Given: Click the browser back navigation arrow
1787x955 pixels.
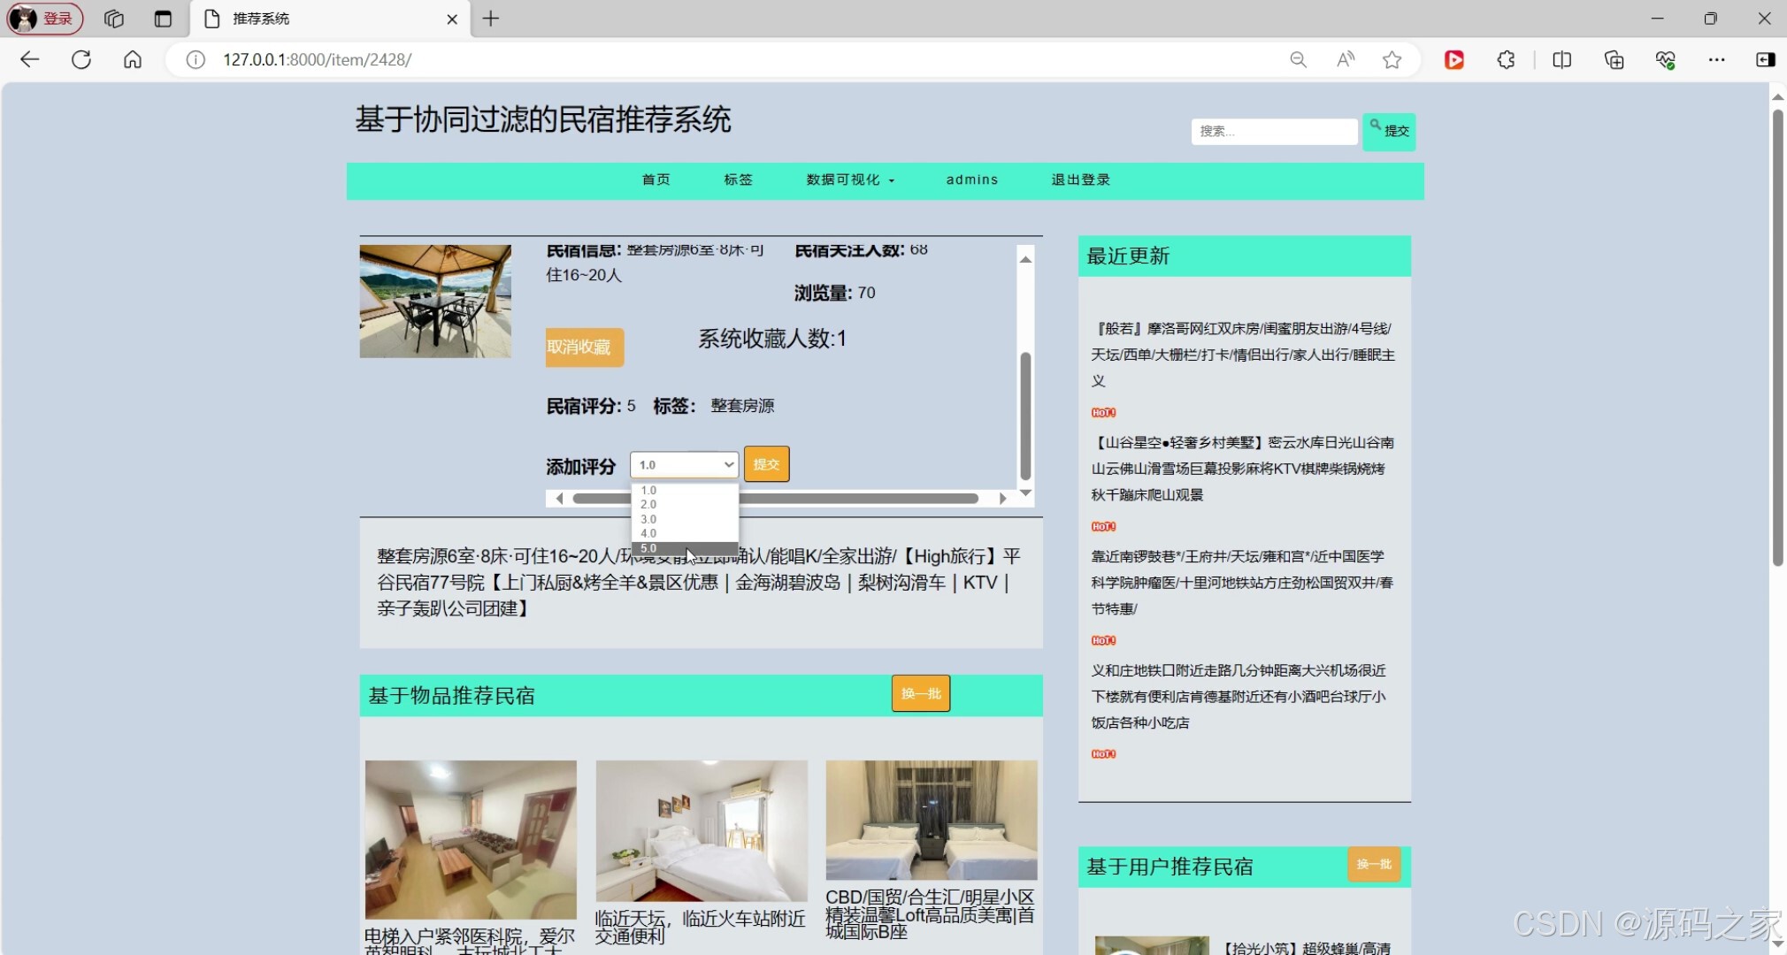Looking at the screenshot, I should 29,59.
